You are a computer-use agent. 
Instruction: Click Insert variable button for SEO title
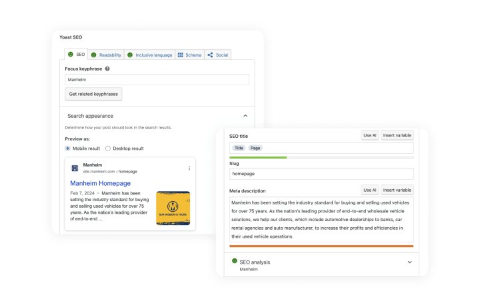click(397, 135)
